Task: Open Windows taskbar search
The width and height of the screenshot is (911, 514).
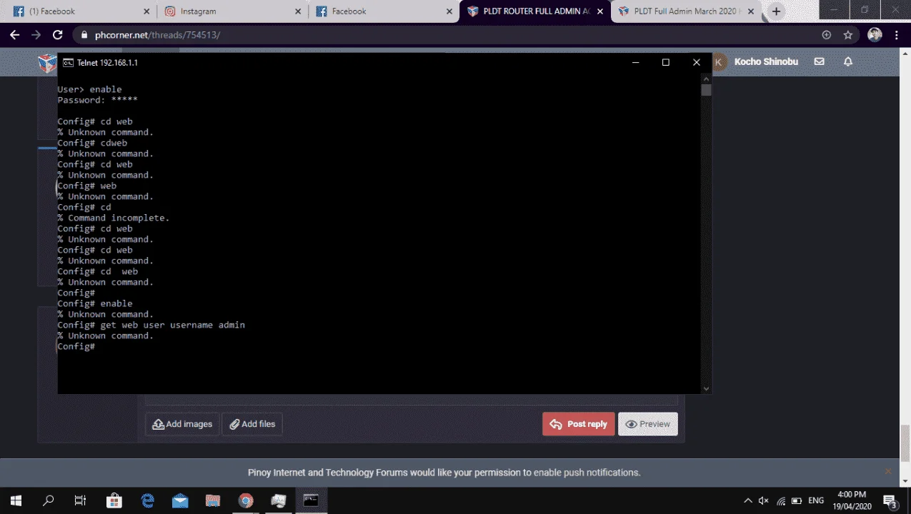Action: coord(48,500)
